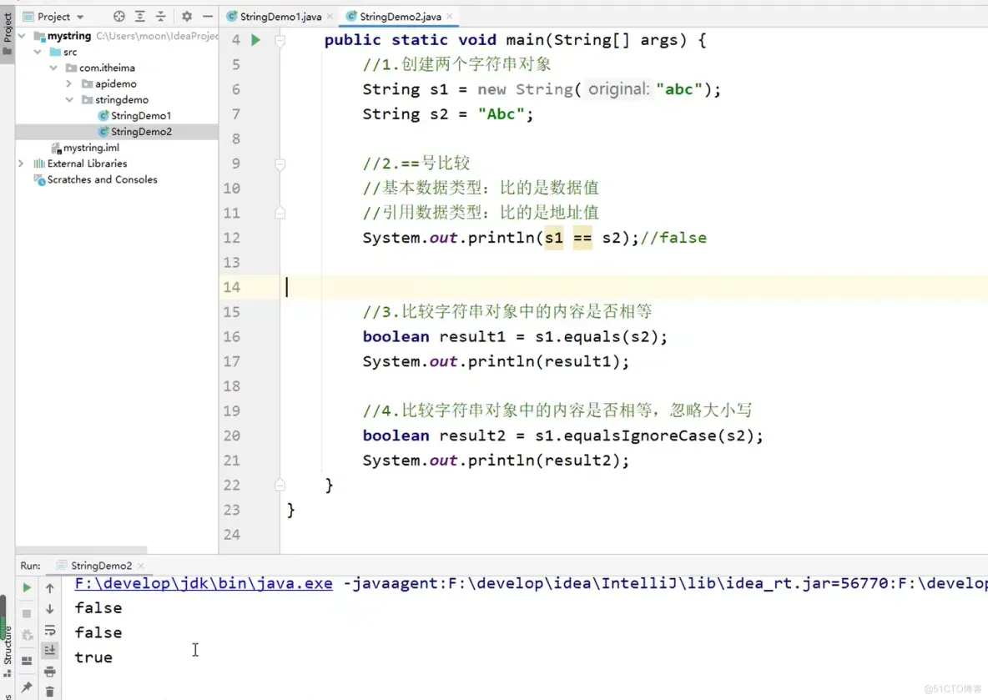The width and height of the screenshot is (988, 700).
Task: Click the Run: label in Run panel
Action: [30, 566]
